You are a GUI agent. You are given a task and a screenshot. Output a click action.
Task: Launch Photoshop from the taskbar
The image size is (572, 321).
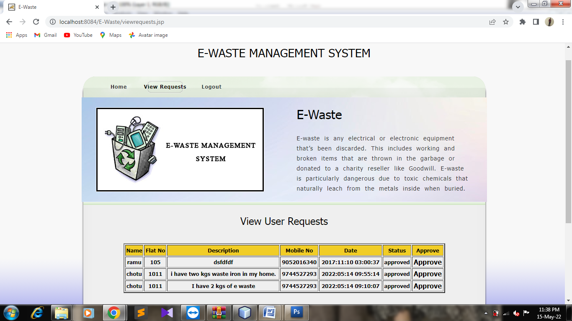(297, 312)
